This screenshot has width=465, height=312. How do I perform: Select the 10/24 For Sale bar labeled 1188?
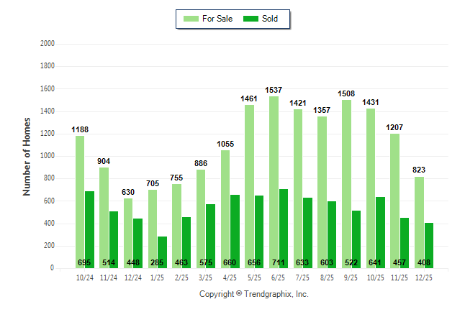(79, 201)
